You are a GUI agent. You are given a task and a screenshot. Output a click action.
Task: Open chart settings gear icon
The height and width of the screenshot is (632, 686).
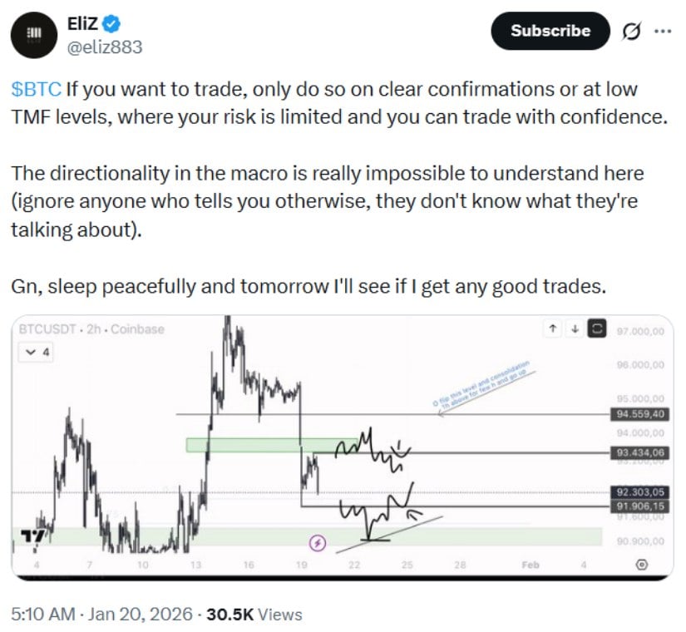point(642,565)
